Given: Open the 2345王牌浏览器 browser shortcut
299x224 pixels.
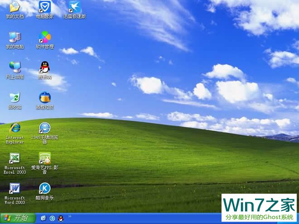Looking at the screenshot, I should pos(44,129).
